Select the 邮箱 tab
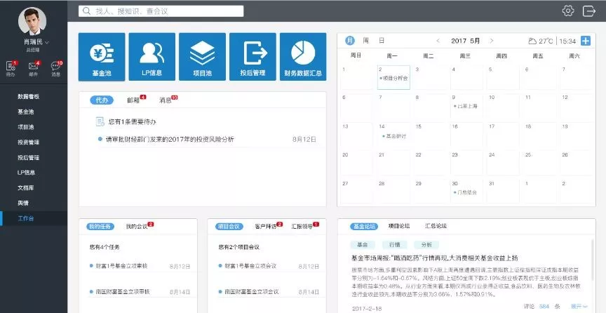This screenshot has width=606, height=313. 133,100
